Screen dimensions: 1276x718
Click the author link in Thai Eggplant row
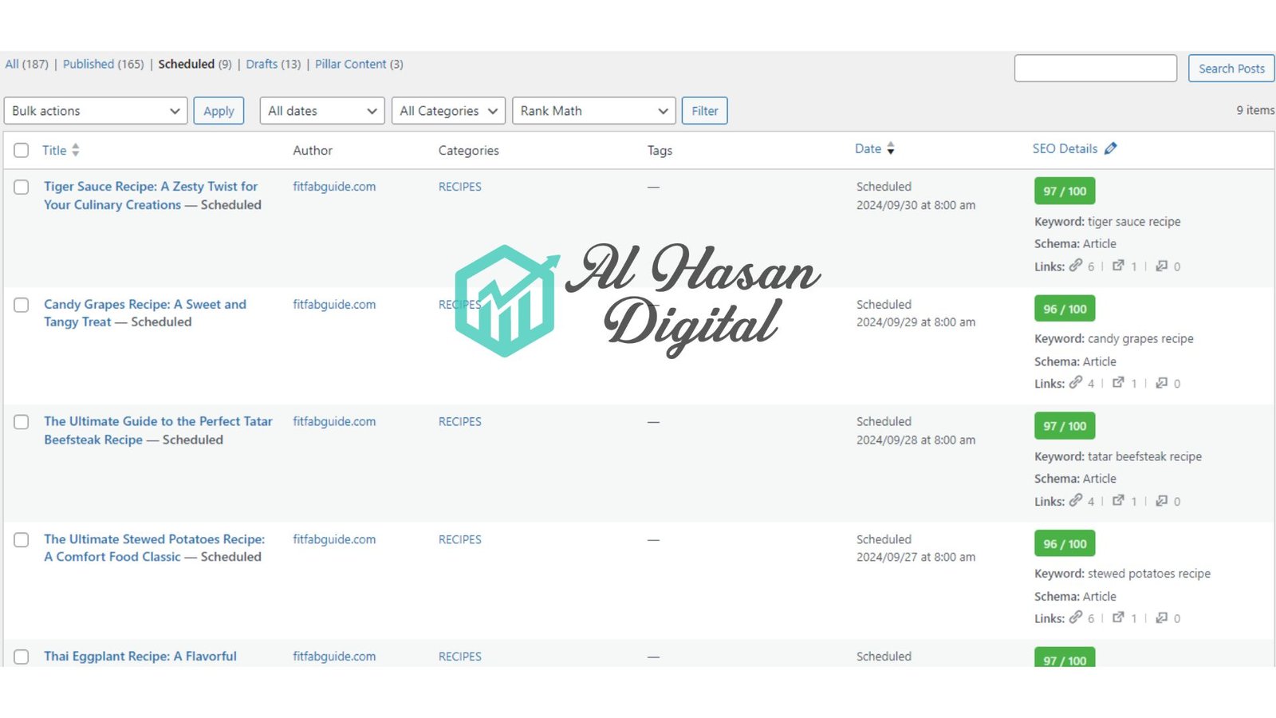[x=334, y=656]
